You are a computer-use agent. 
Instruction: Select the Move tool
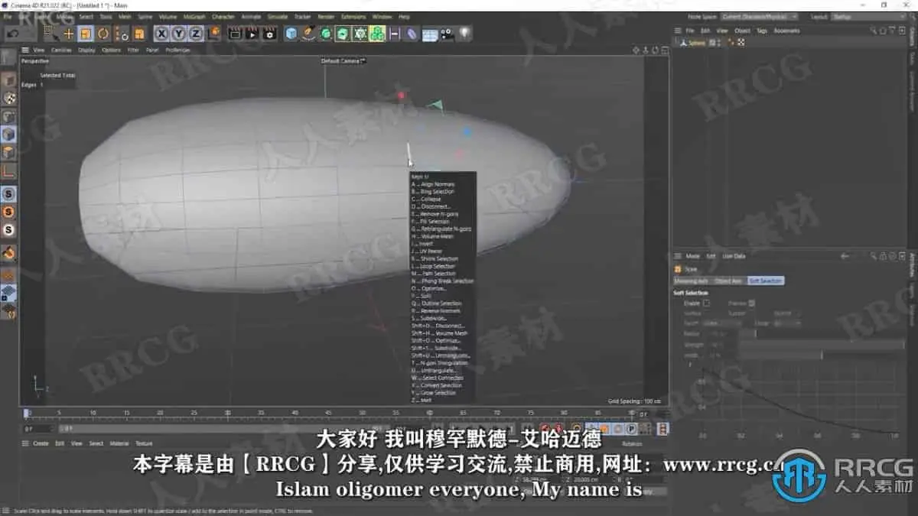point(69,34)
